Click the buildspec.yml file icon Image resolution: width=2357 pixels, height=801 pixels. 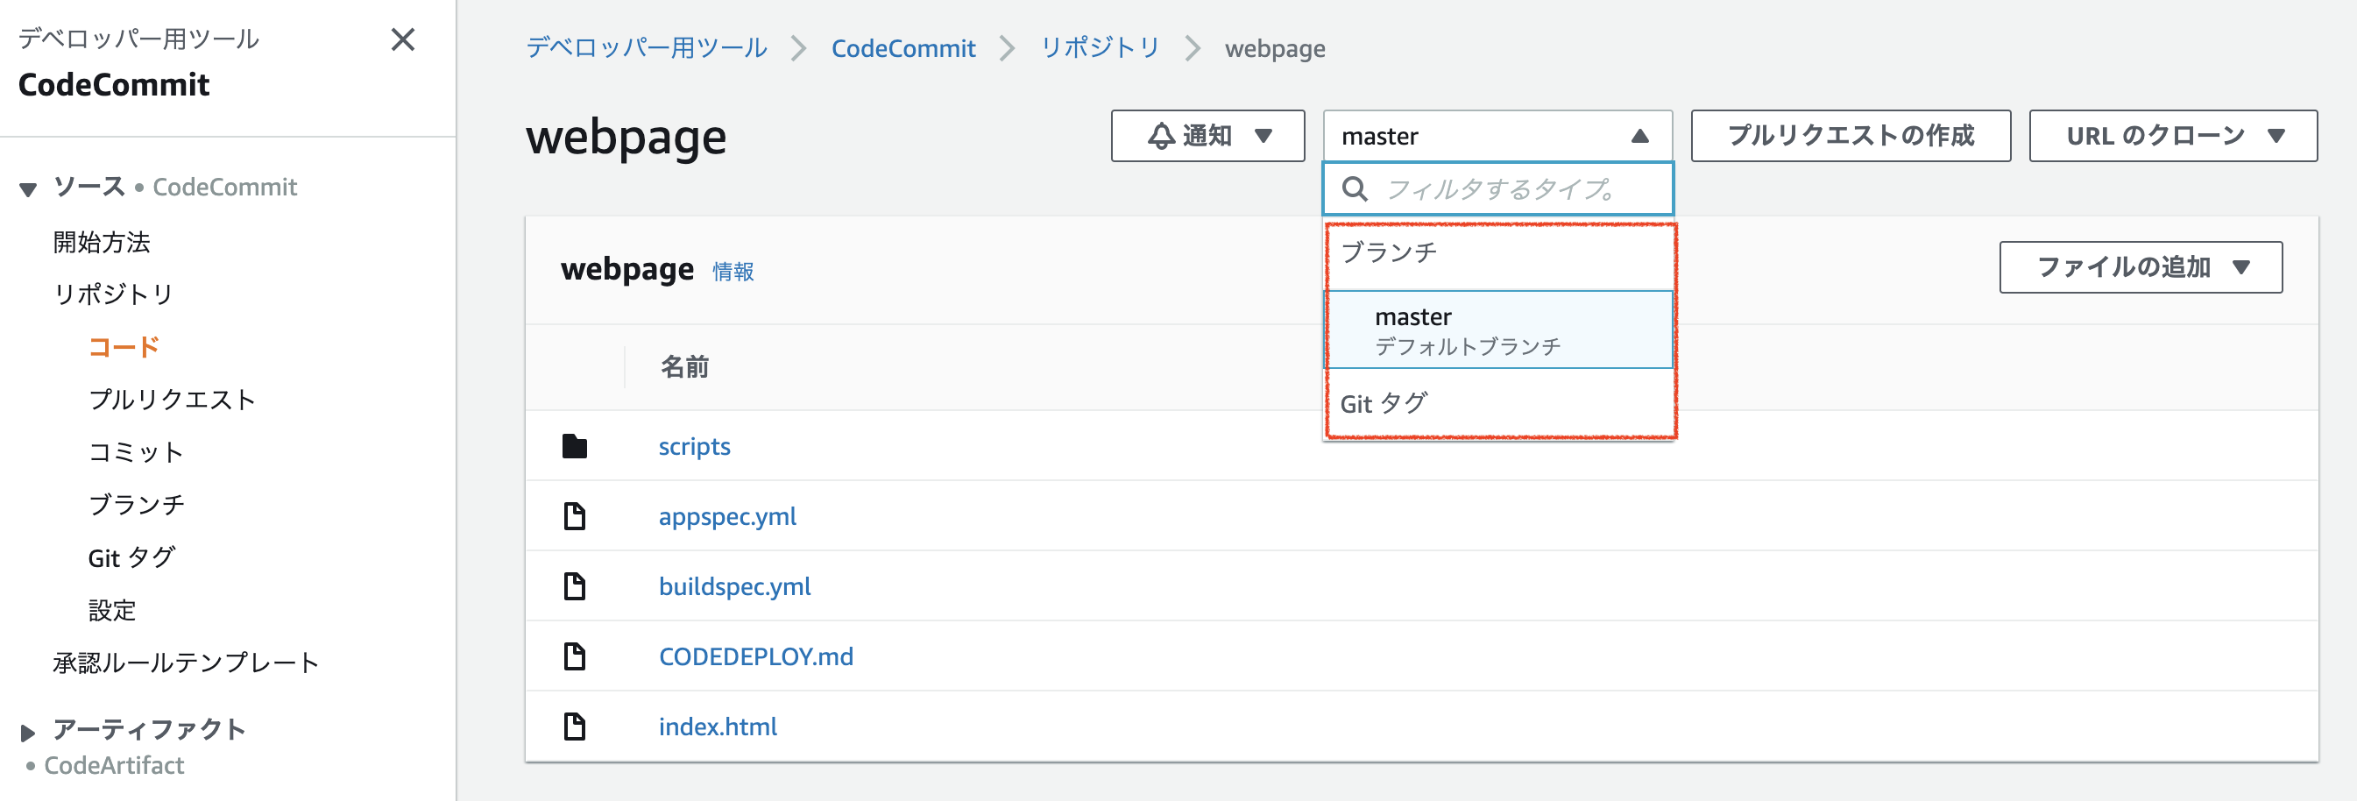pos(575,587)
